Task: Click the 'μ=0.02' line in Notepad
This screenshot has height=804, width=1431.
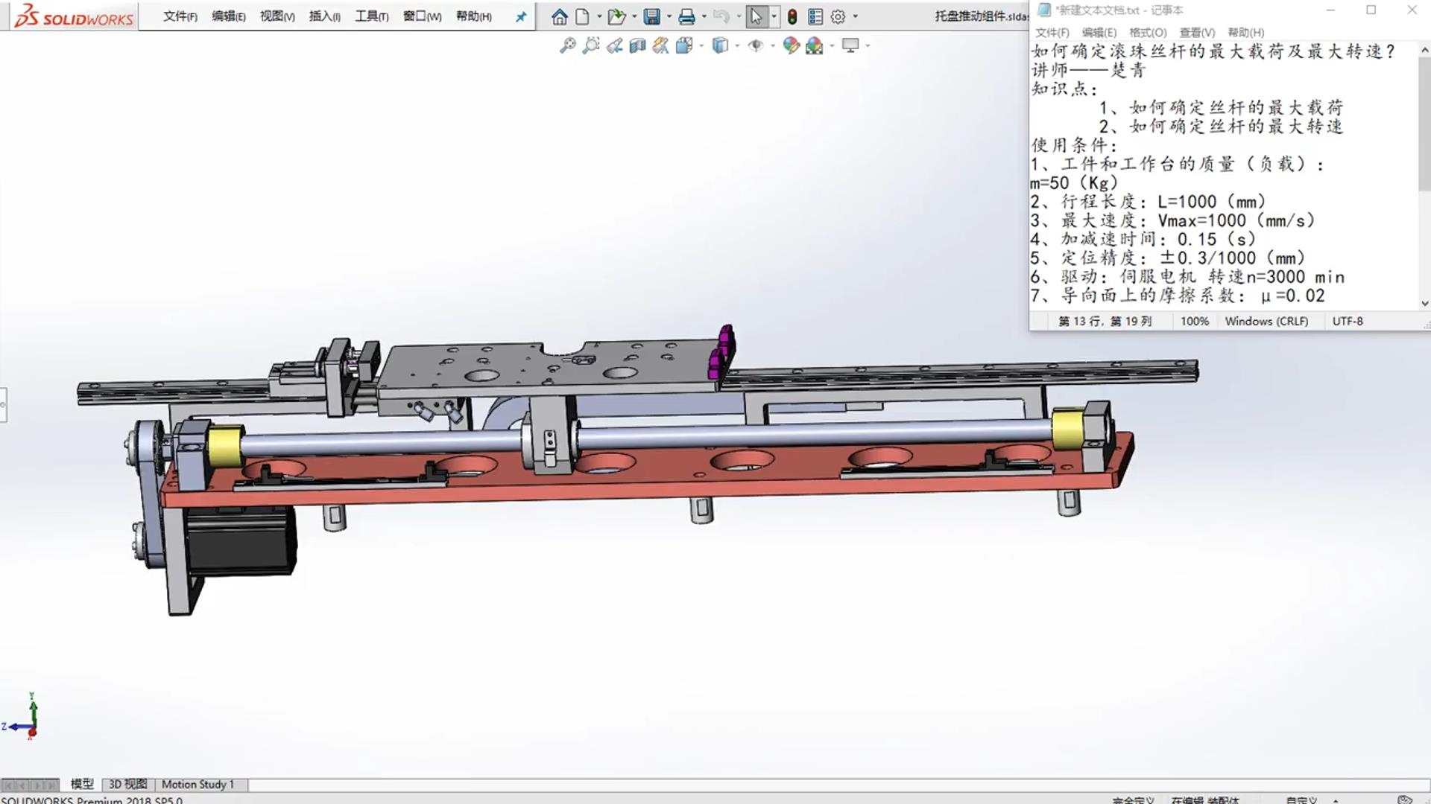Action: pos(1293,296)
